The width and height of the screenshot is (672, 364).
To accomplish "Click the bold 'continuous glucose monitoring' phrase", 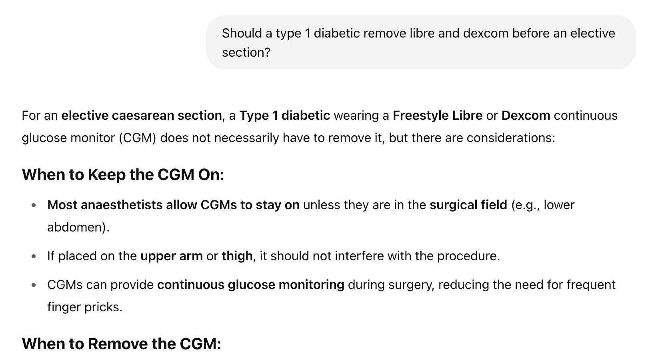I will tap(251, 285).
